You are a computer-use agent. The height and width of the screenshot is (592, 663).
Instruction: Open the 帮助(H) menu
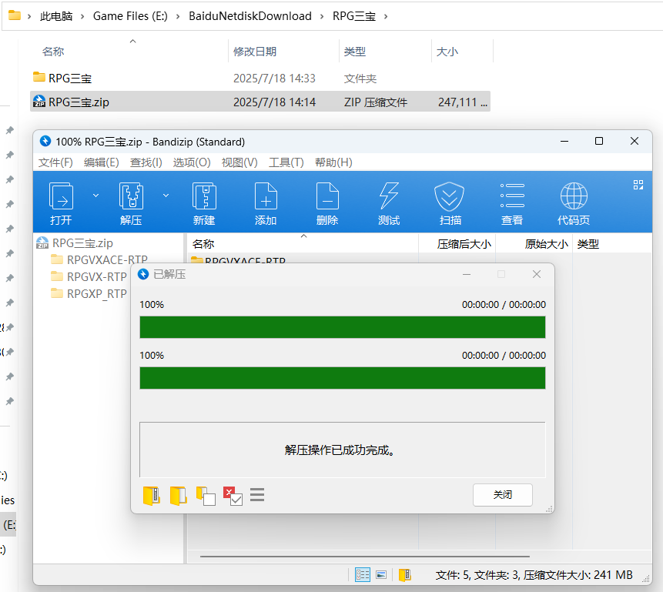333,162
